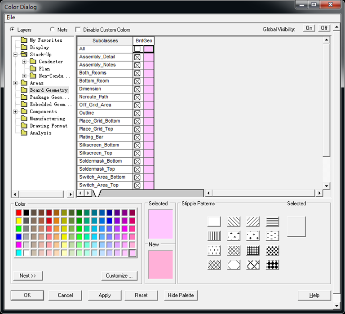Select the diagonal backslash stipple pattern
Viewport: 345px width, 314px height.
[234, 221]
